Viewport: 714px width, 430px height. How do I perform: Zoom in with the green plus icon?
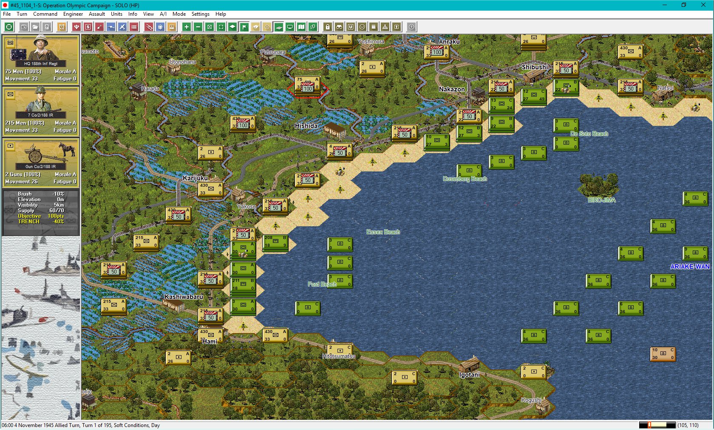point(187,27)
